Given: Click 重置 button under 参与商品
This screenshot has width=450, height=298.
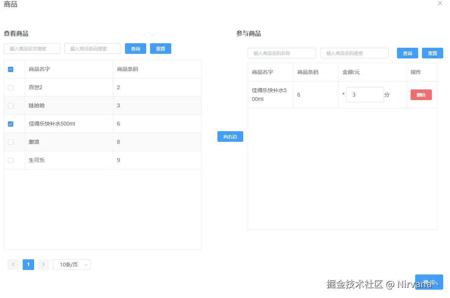Looking at the screenshot, I should coord(432,53).
